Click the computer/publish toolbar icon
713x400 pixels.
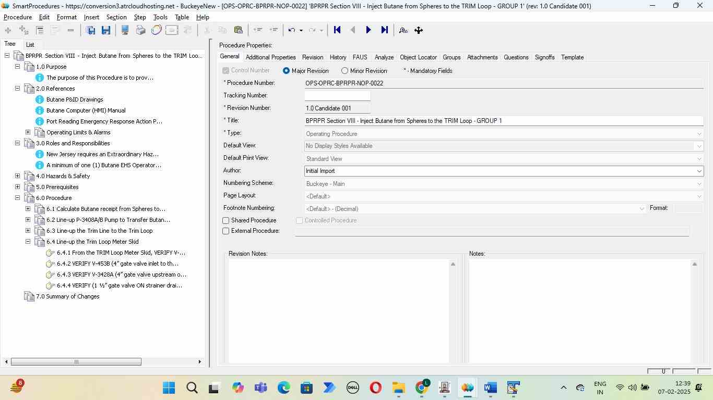pyautogui.click(x=125, y=30)
